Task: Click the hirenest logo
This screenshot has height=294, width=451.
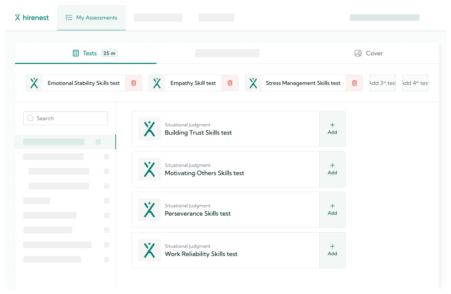Action: (x=31, y=18)
